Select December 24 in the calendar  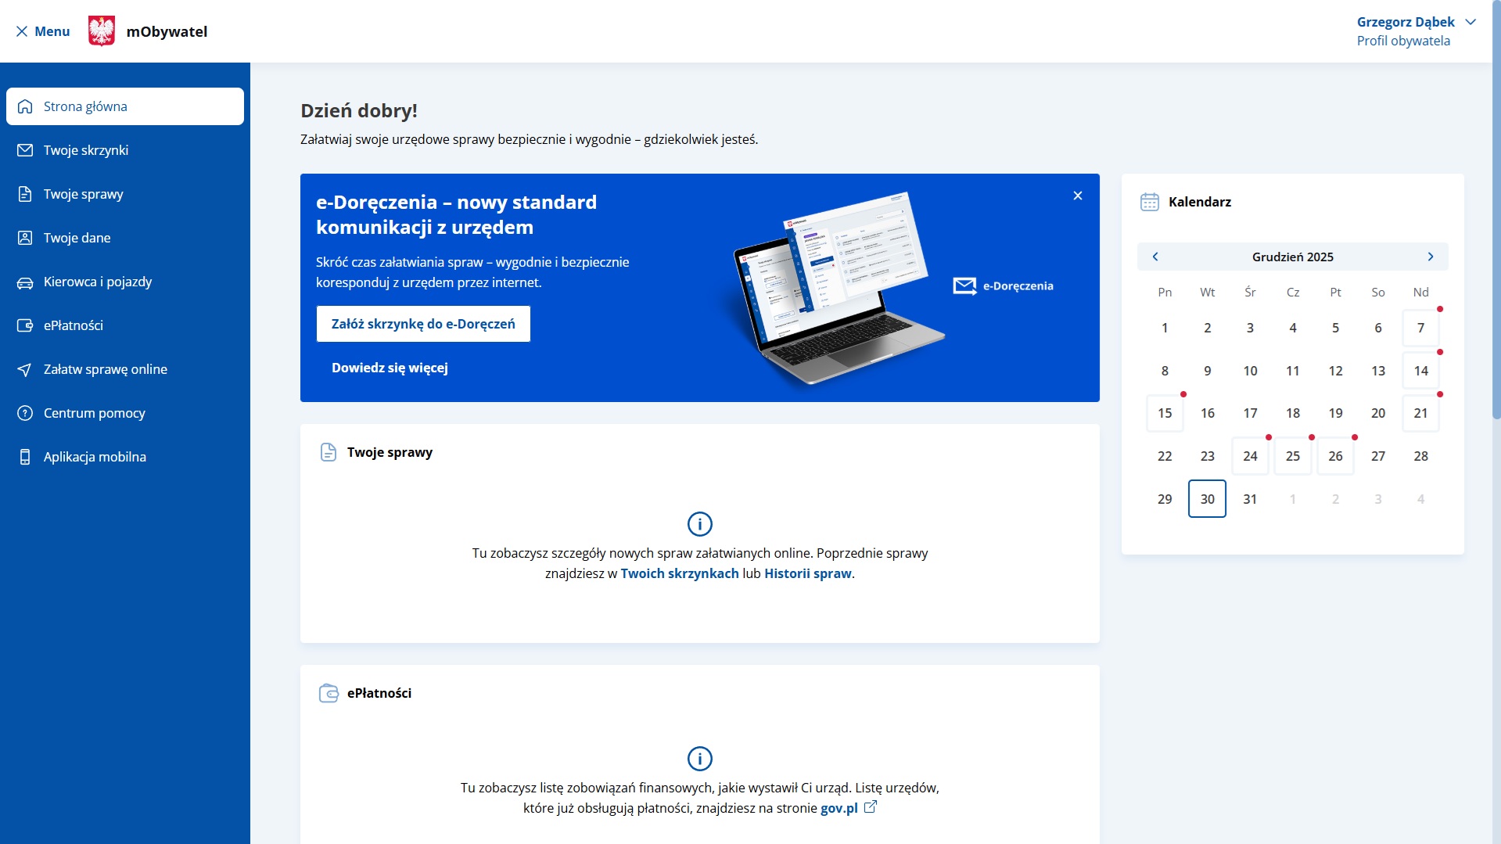[x=1250, y=456]
